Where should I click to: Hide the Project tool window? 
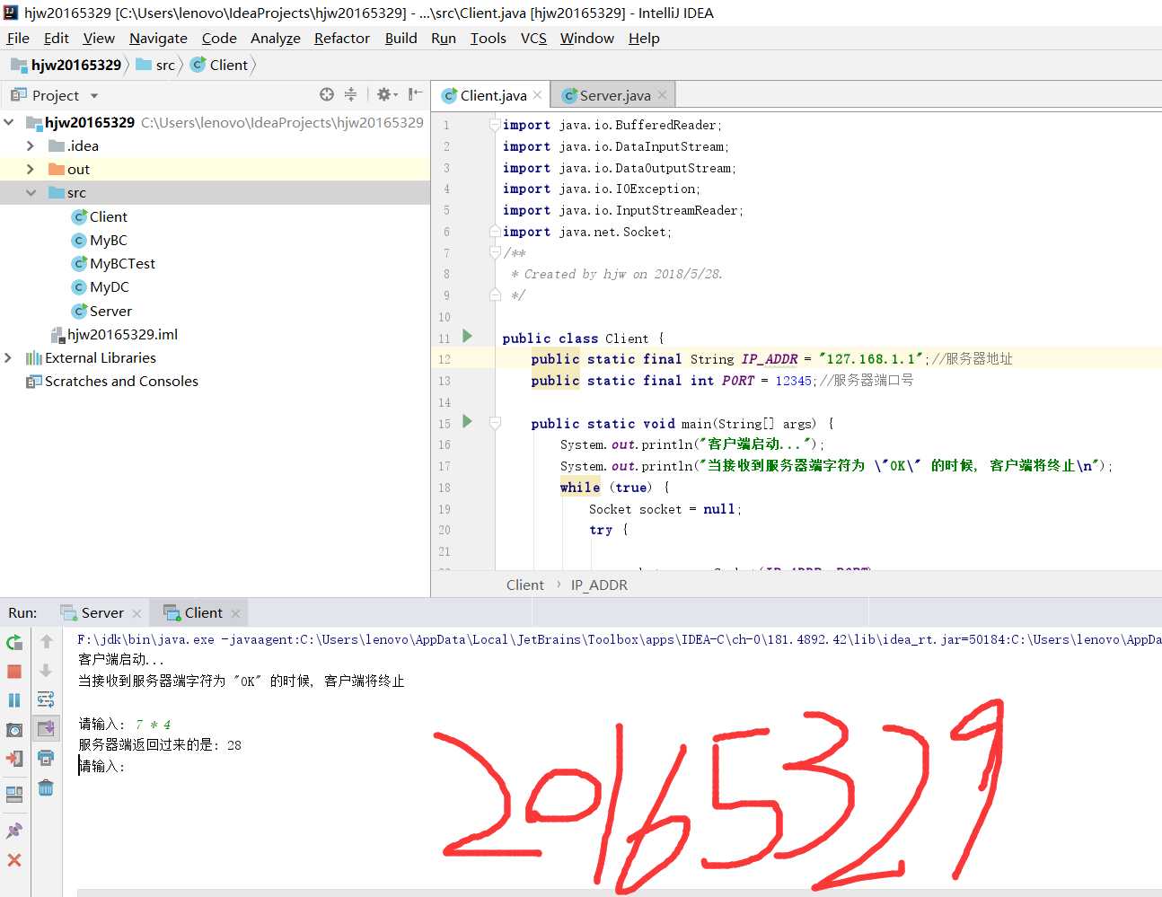415,94
